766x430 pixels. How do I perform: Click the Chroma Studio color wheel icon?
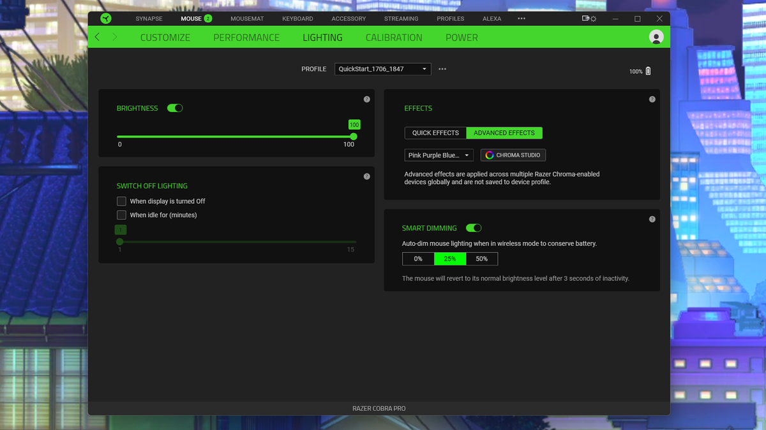tap(490, 155)
